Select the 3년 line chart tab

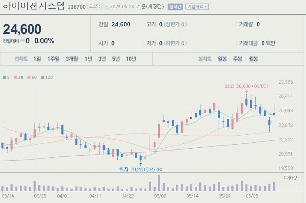point(102,59)
